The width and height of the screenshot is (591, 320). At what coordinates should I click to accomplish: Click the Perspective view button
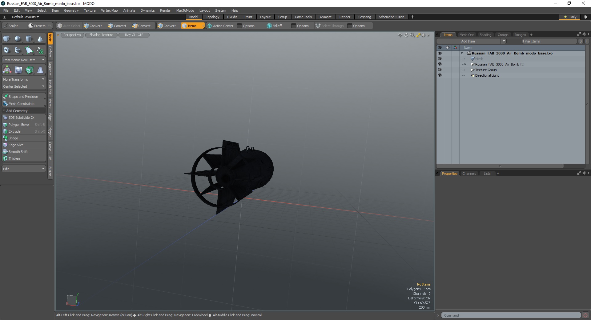tap(72, 35)
